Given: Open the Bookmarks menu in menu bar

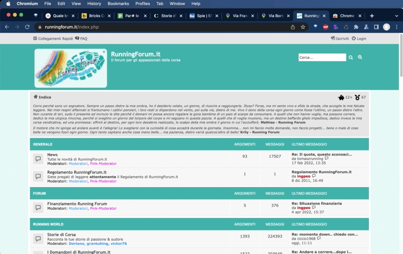Looking at the screenshot, I should (118, 4).
